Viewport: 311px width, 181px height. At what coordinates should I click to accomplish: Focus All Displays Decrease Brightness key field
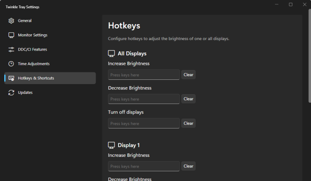coord(144,99)
